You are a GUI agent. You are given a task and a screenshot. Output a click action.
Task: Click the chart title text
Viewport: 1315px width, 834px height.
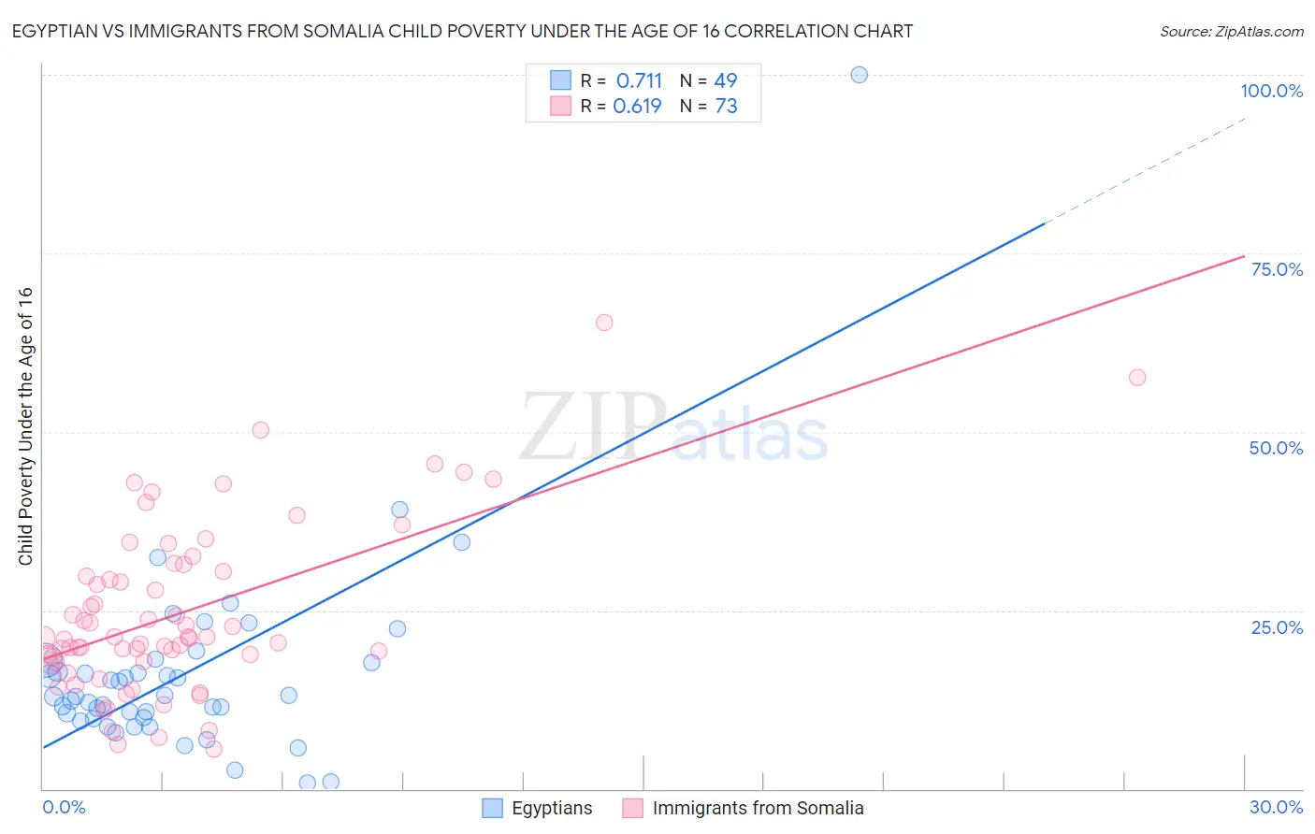[462, 31]
